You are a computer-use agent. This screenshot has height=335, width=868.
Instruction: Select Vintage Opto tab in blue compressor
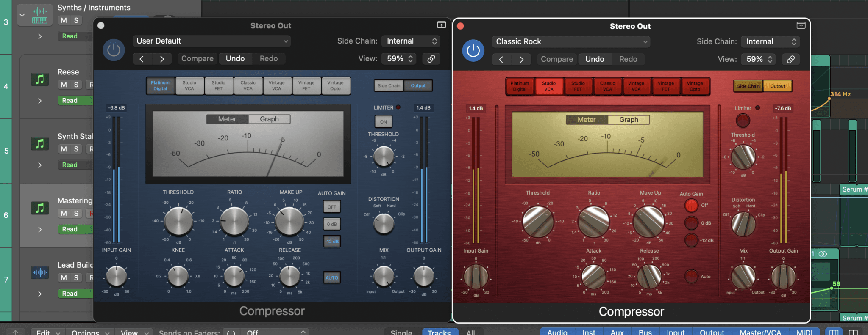335,86
